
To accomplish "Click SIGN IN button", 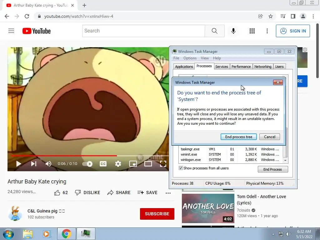I will (293, 31).
